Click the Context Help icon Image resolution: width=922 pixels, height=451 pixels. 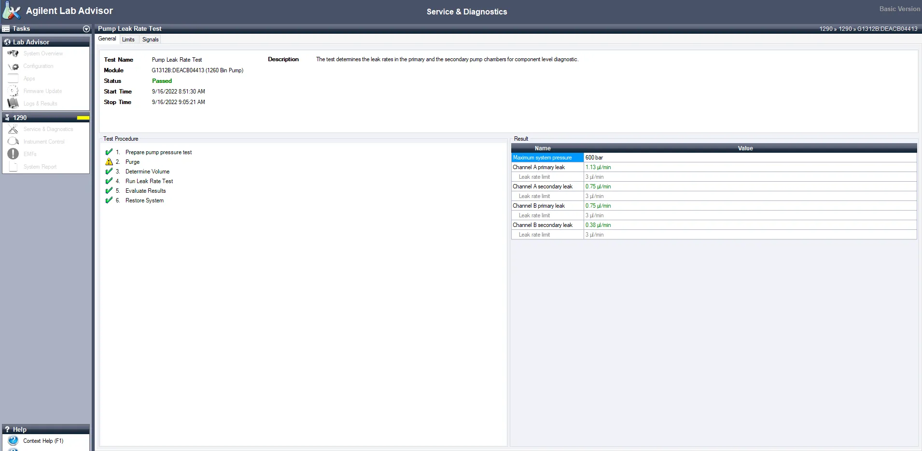pyautogui.click(x=13, y=440)
